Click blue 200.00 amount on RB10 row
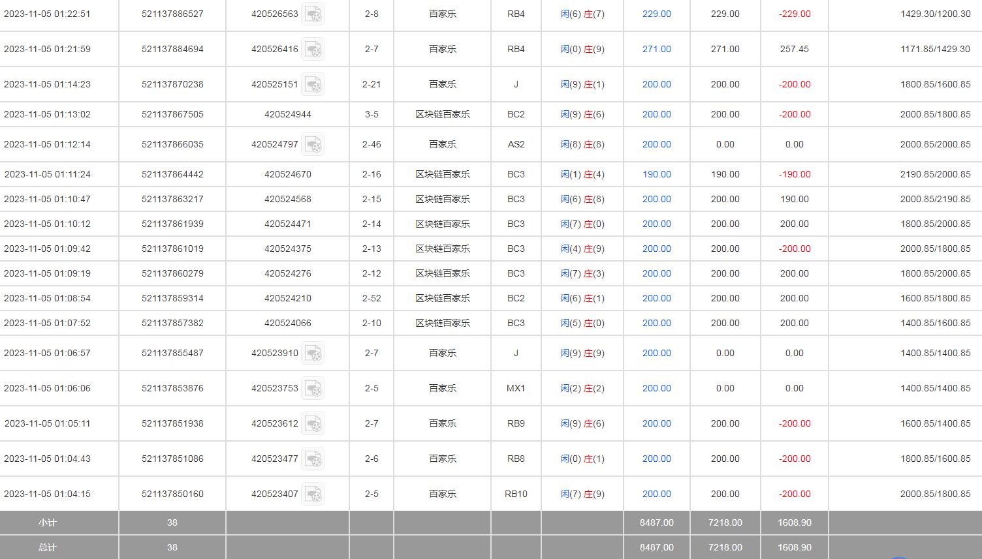This screenshot has width=982, height=559. coord(656,494)
